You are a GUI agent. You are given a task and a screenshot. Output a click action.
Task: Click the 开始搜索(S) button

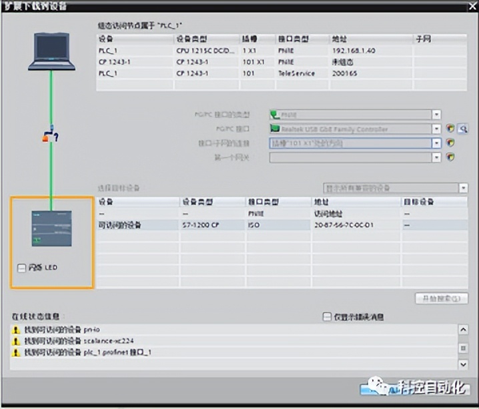coord(442,298)
